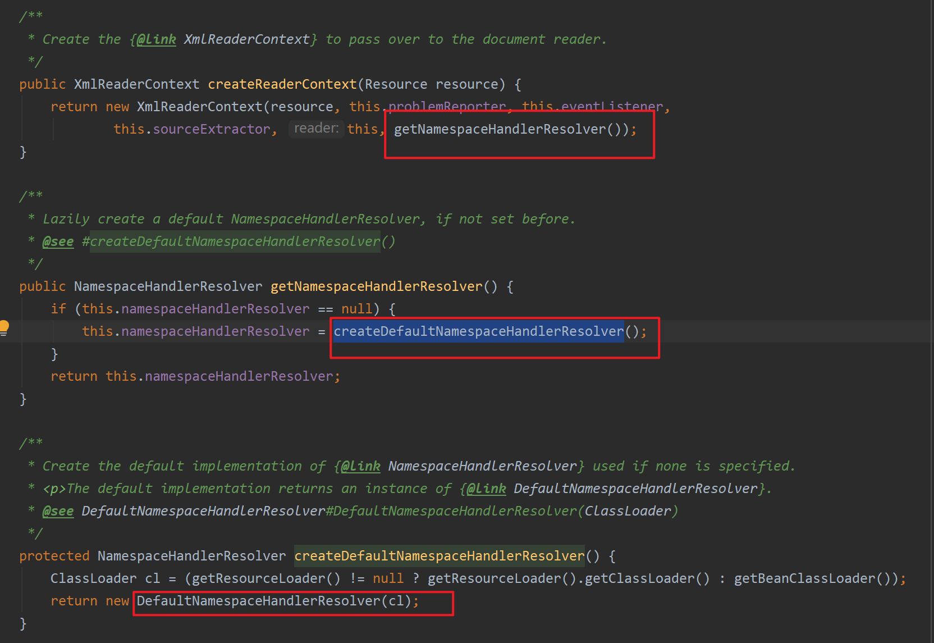Screen dimensions: 934x643
Task: Click the eventListener field reference
Action: click(x=612, y=107)
